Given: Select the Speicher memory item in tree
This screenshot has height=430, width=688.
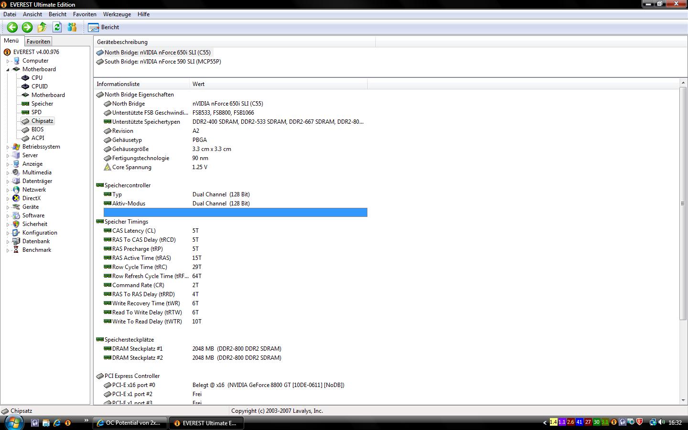Looking at the screenshot, I should tap(43, 104).
